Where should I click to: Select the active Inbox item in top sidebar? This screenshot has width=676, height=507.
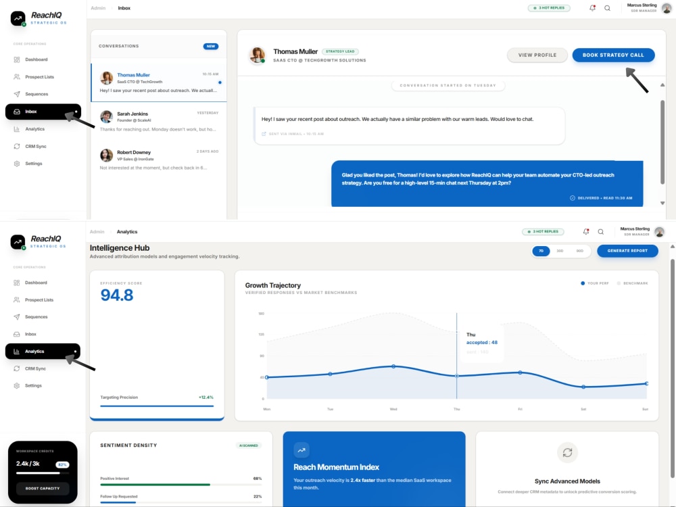[43, 112]
